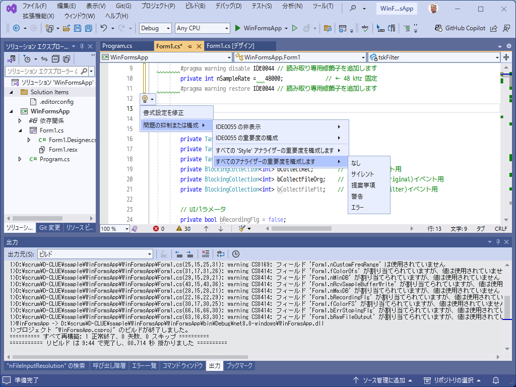516x387 pixels.
Task: Click the Solution Explorer search field
Action: tap(42, 72)
